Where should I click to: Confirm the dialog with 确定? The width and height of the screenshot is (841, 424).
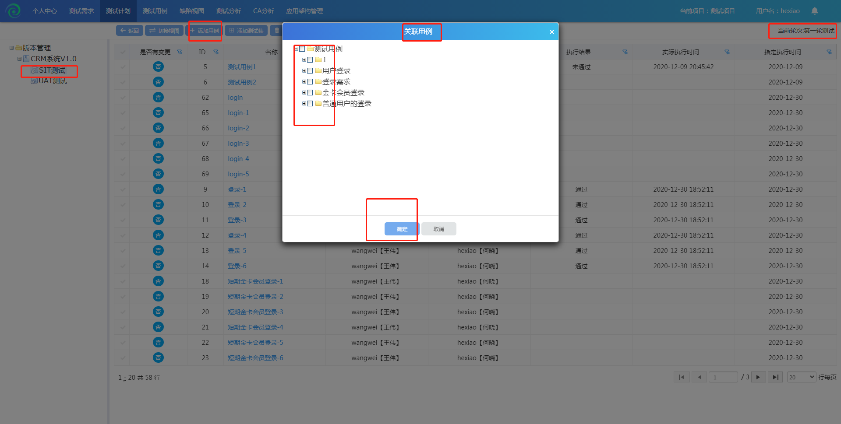402,229
